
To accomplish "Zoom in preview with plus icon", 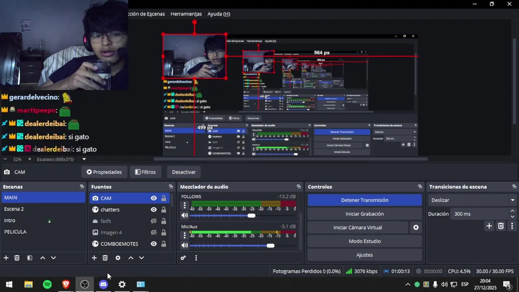I will pos(30,159).
